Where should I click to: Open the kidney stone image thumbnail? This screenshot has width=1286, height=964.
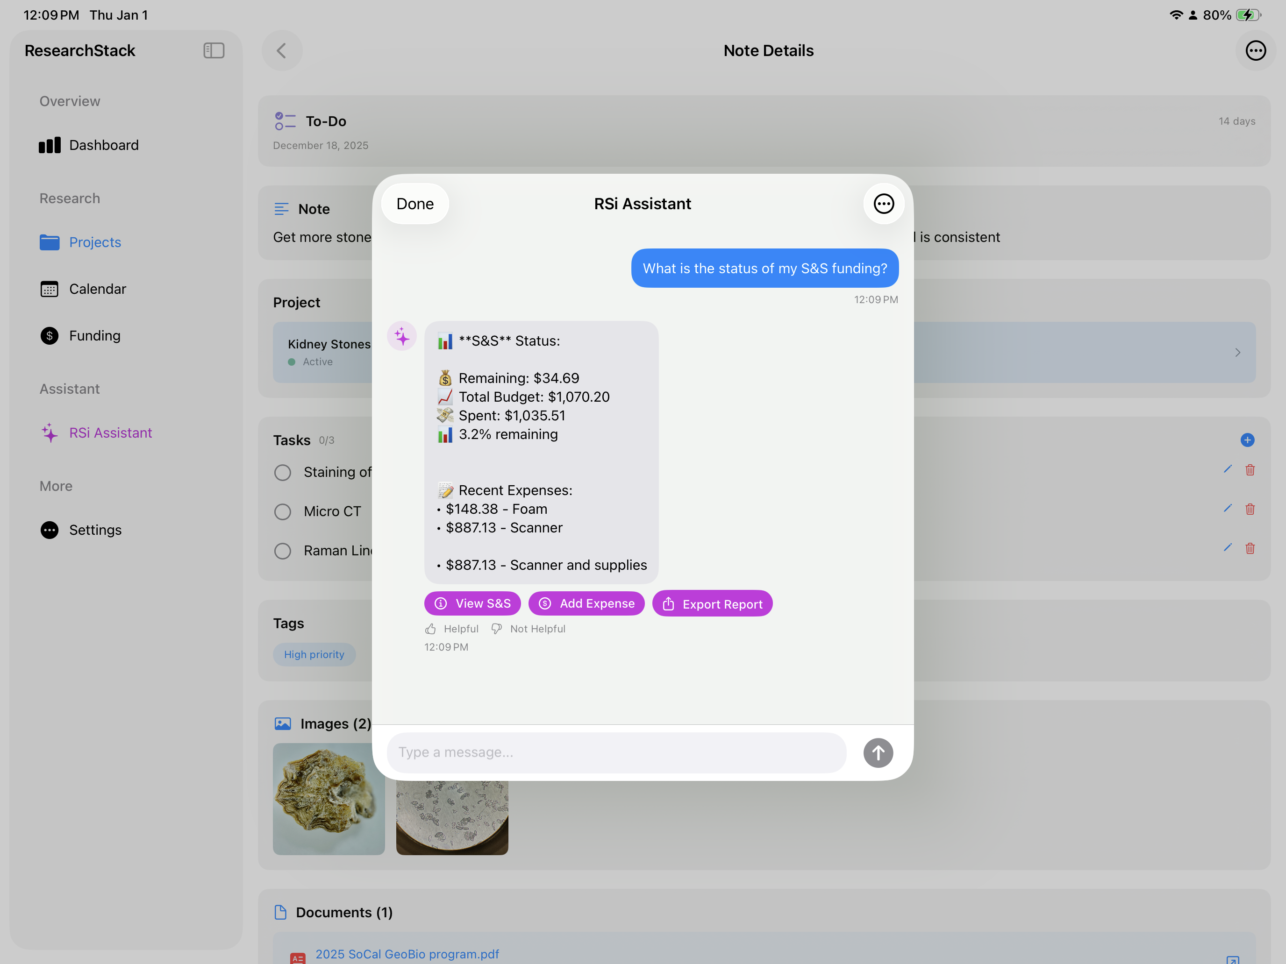pyautogui.click(x=329, y=800)
